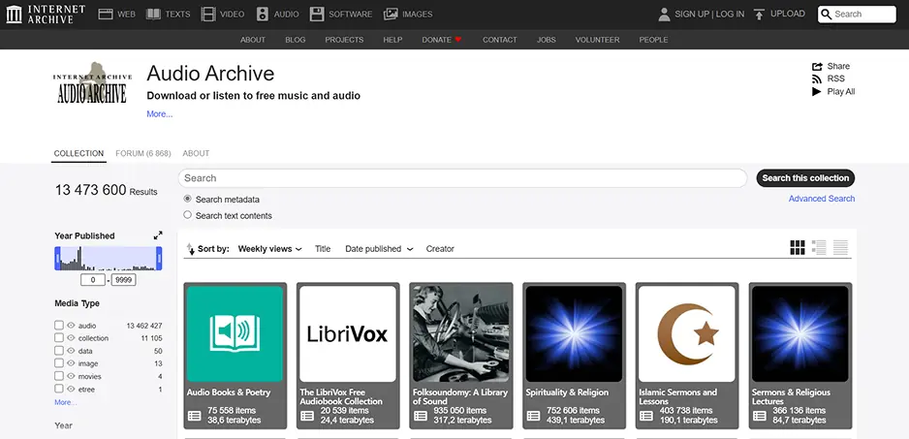Expand the Year Published histogram with arrows icon
This screenshot has height=439, width=909.
[158, 235]
